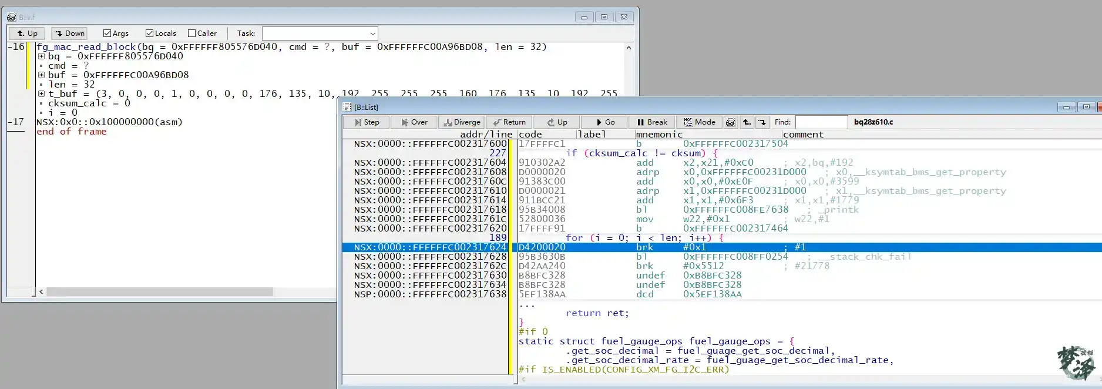Click the addr/line column header
Viewport: 1102px width, 389px height.
[x=486, y=135]
